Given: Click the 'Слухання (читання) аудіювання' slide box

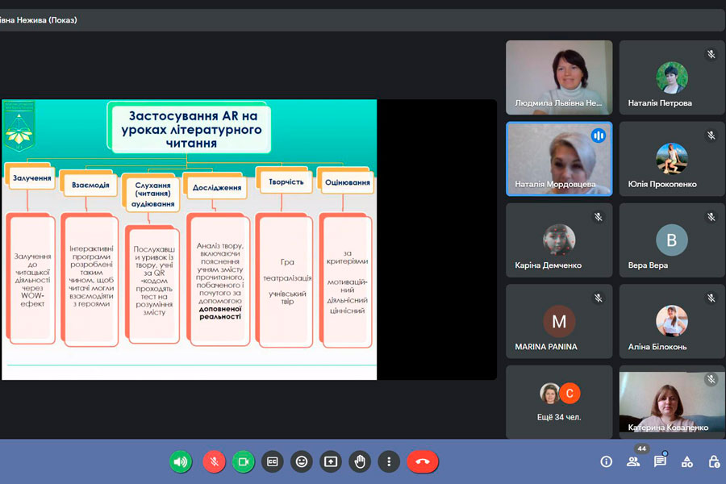Looking at the screenshot, I should click(152, 194).
